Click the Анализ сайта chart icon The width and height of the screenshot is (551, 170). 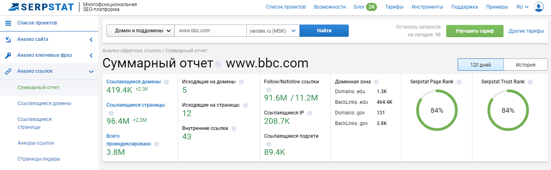point(8,40)
